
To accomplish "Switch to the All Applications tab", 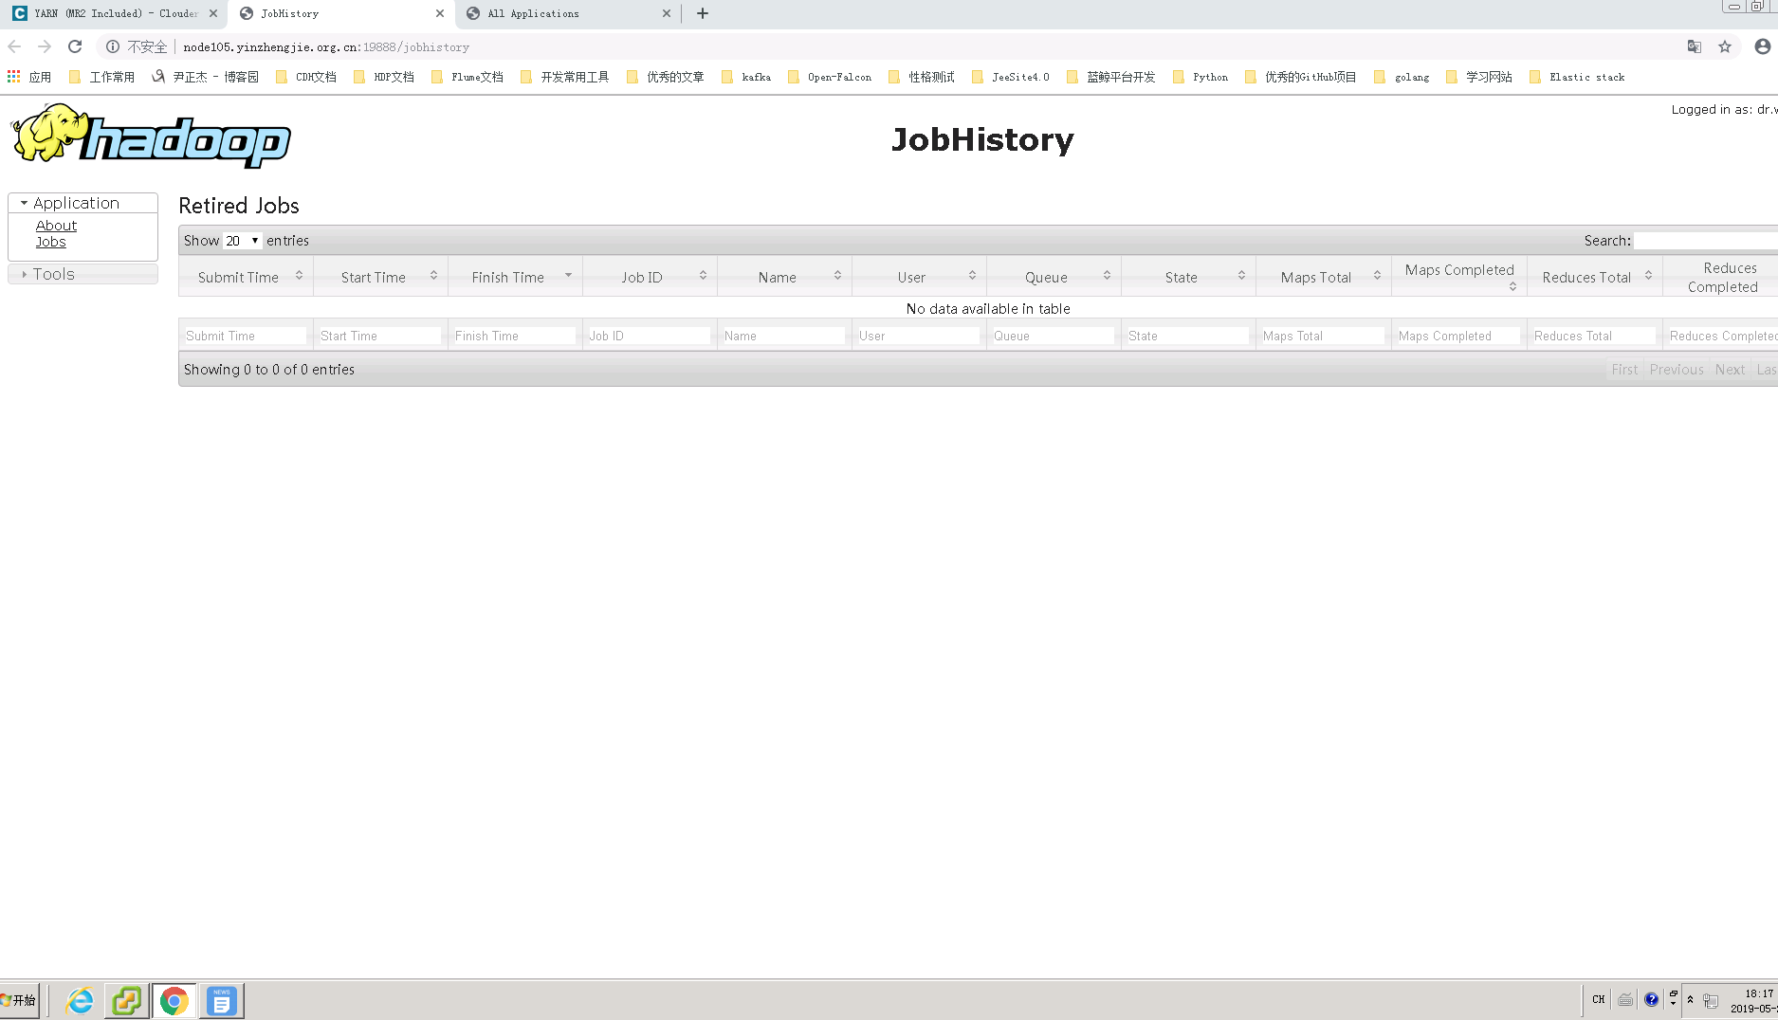I will pos(531,13).
